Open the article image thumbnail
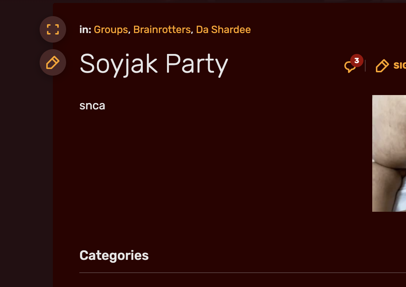Viewport: 406px width, 287px height. pyautogui.click(x=389, y=153)
